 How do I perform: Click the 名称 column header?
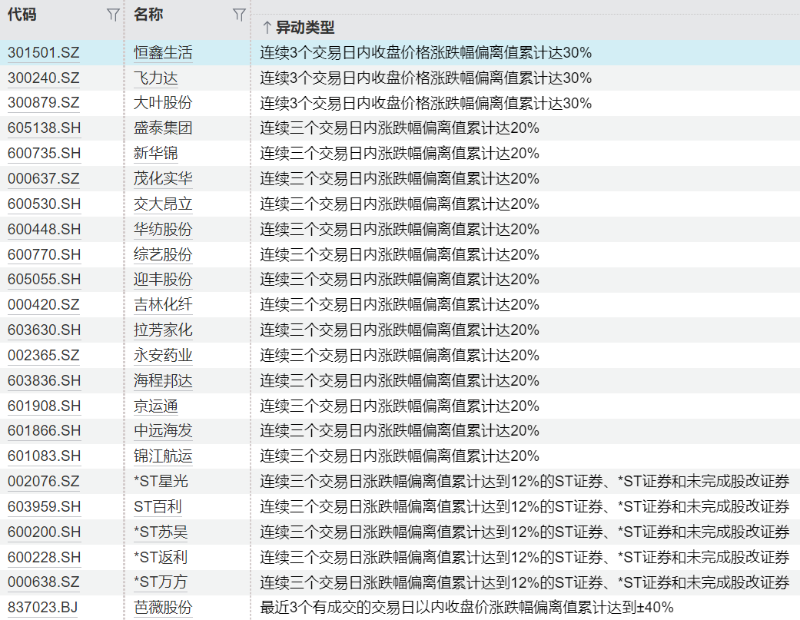click(x=148, y=15)
